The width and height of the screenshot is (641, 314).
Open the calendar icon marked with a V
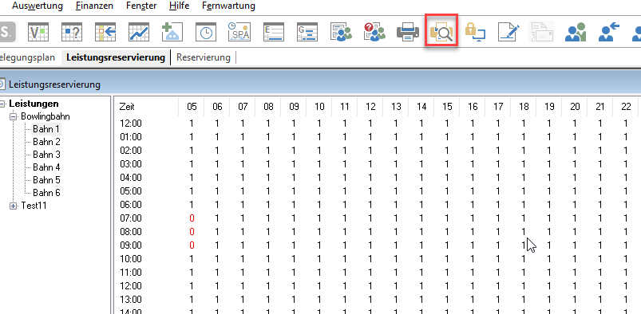[x=38, y=32]
